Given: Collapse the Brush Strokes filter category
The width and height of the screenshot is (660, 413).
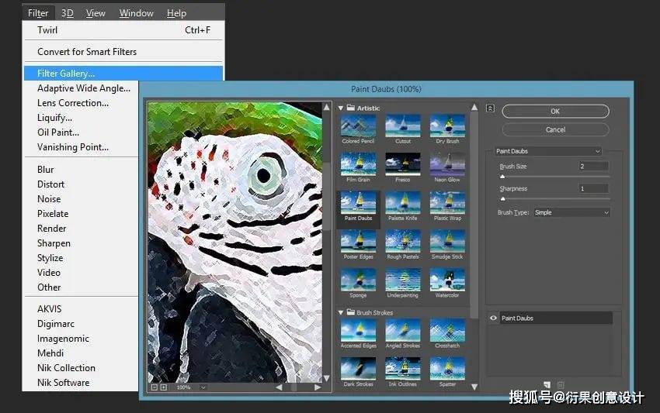Looking at the screenshot, I should (x=341, y=312).
